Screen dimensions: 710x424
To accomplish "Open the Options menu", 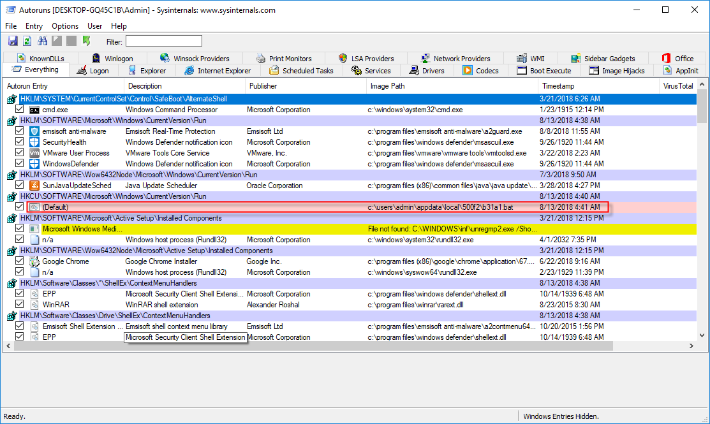I will [x=65, y=26].
